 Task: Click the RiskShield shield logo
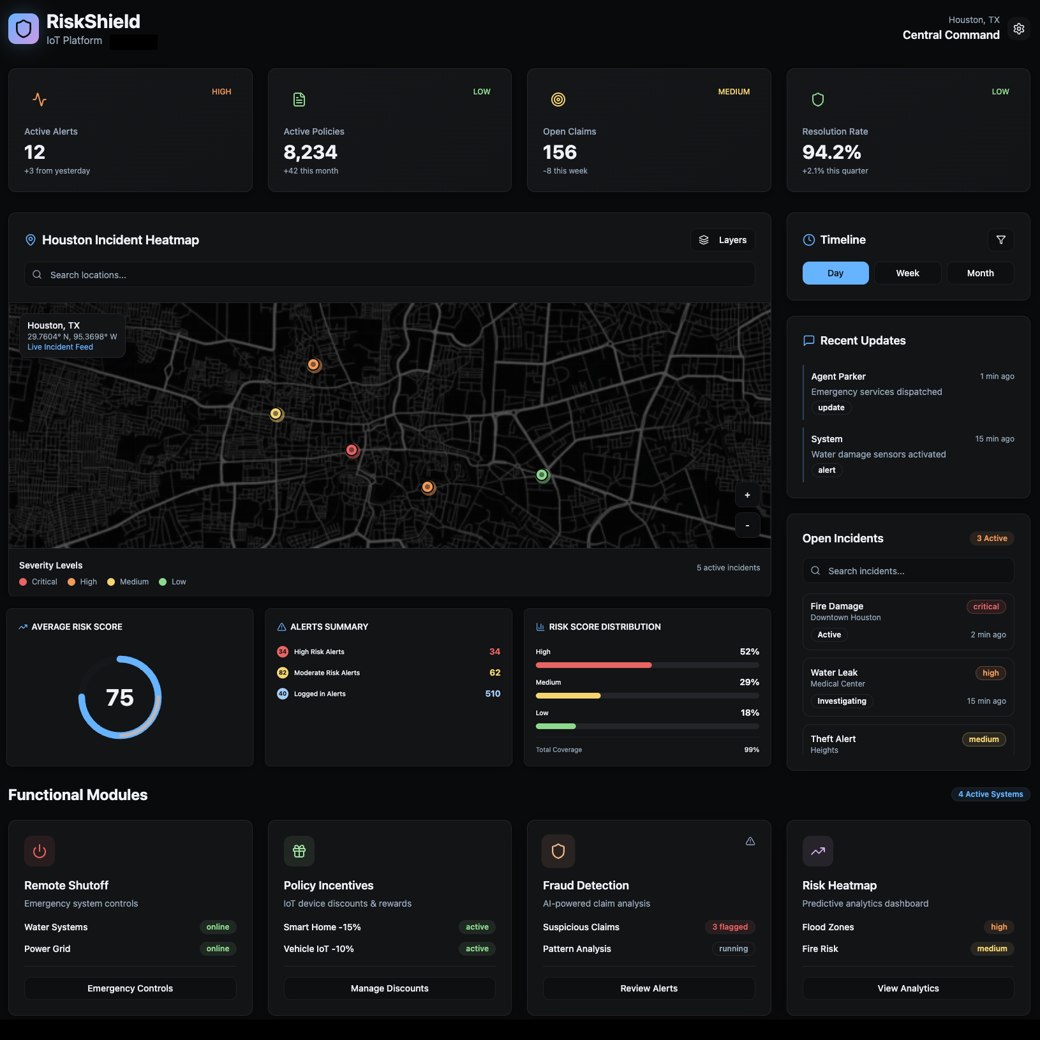click(24, 29)
